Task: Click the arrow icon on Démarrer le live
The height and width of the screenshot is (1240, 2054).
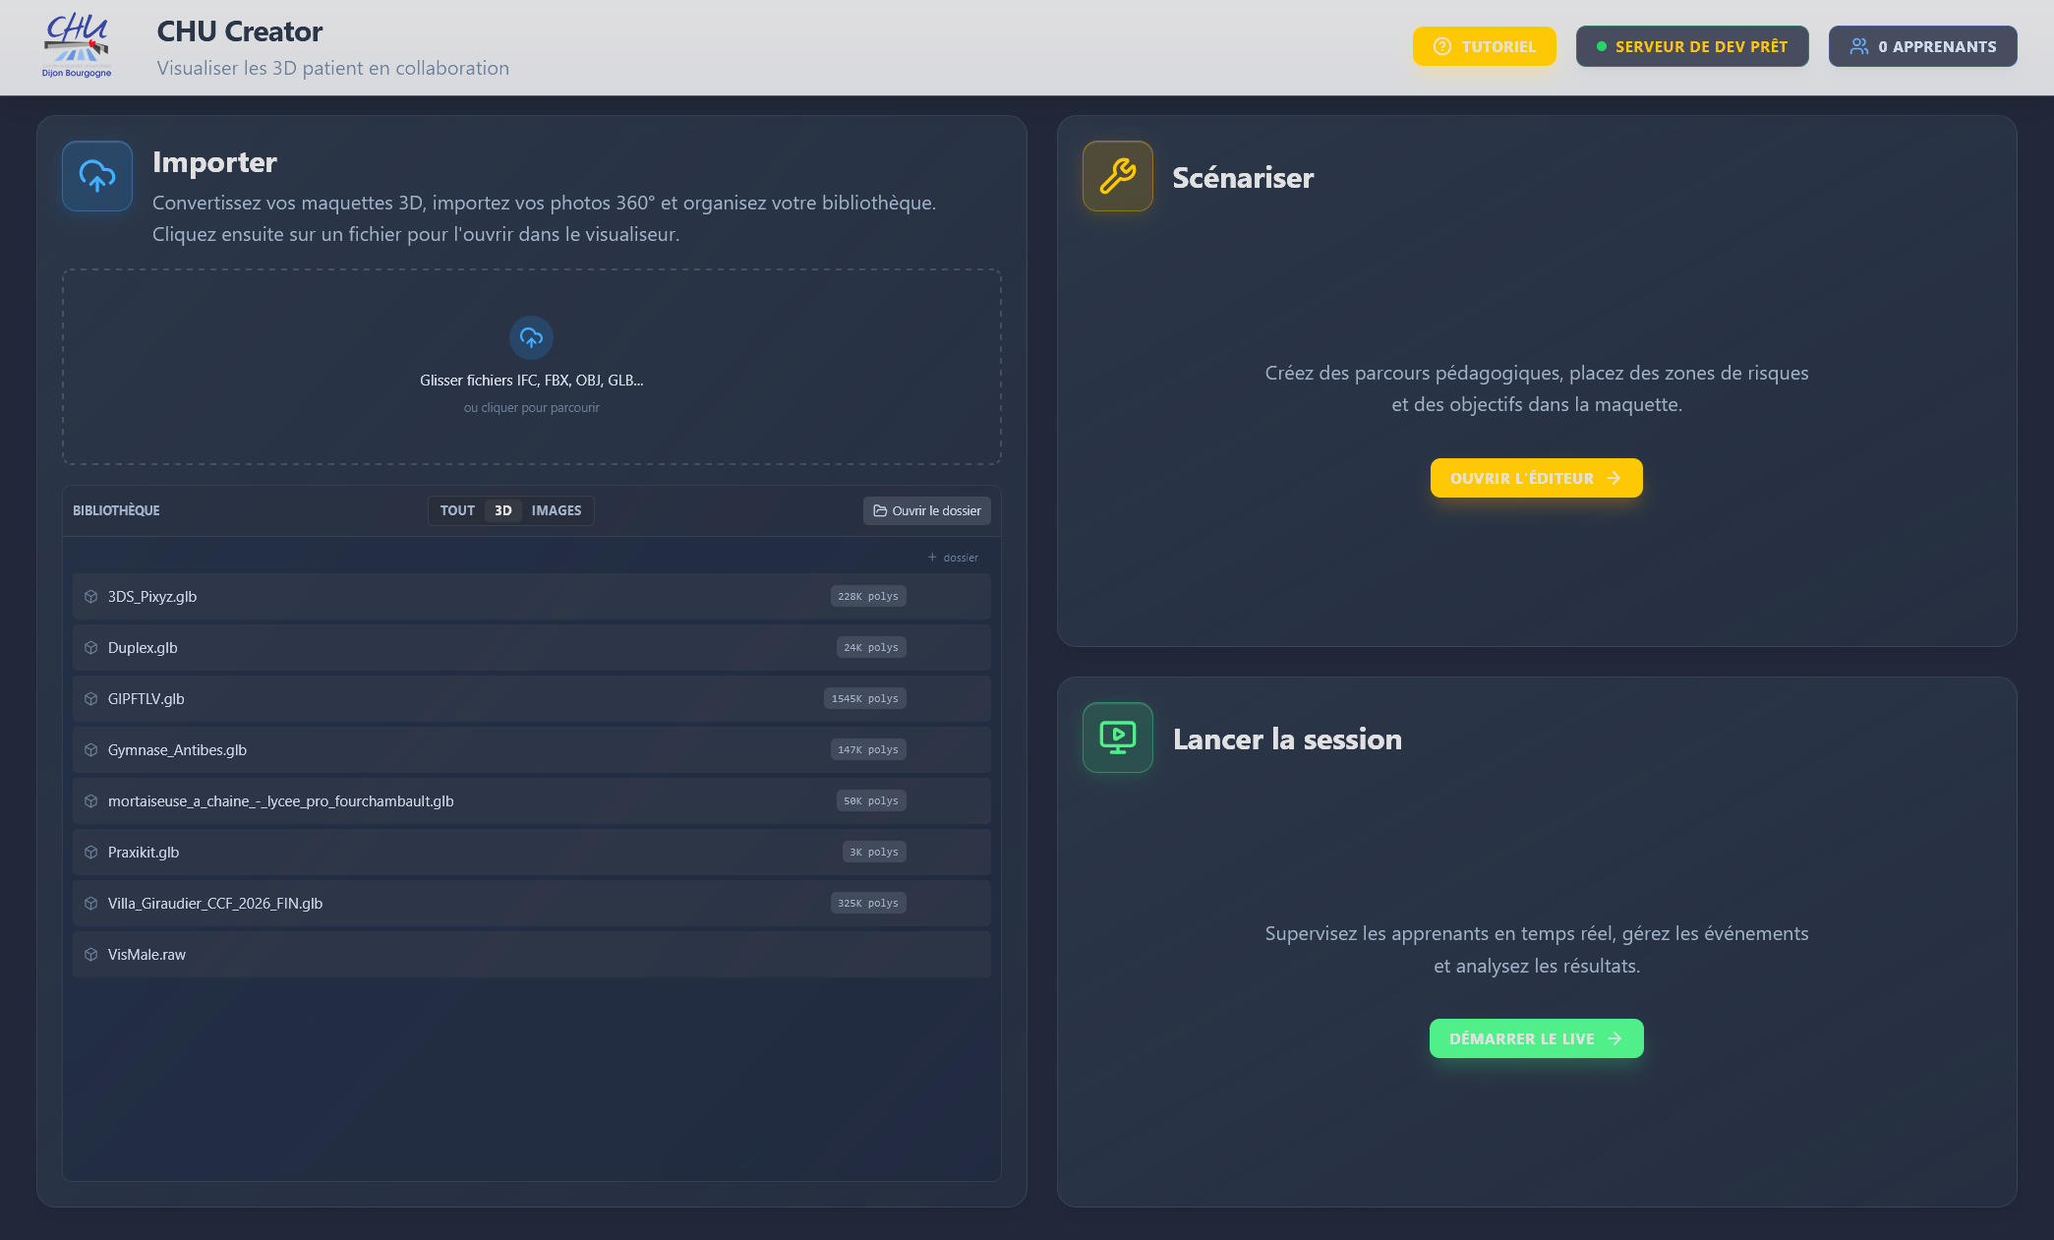Action: coord(1614,1038)
